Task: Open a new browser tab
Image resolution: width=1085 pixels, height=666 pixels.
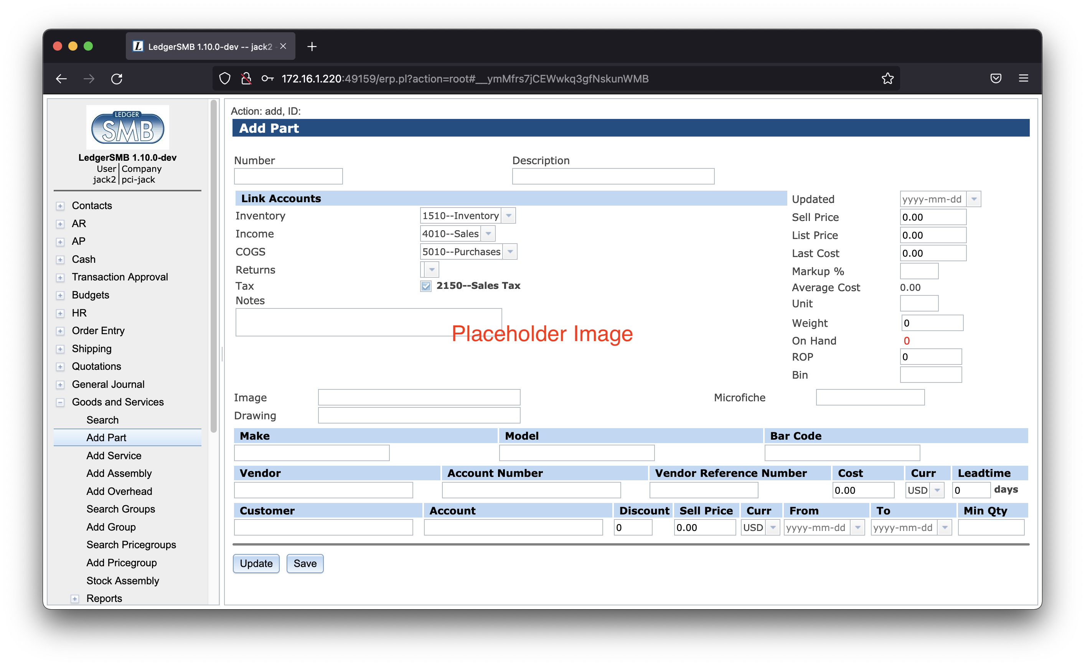Action: [312, 46]
